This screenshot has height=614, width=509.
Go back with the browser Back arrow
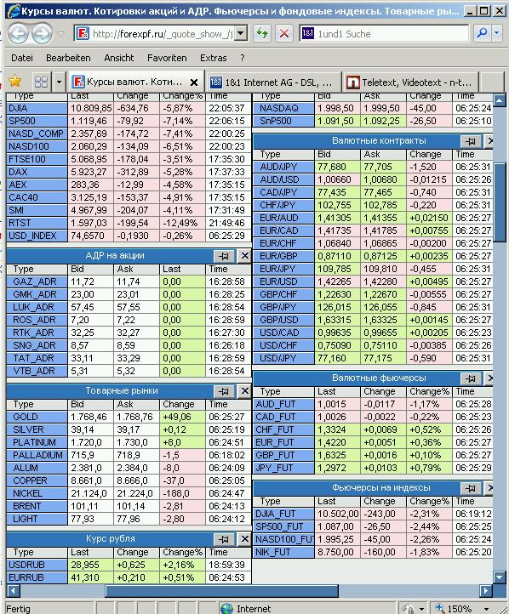coord(18,34)
